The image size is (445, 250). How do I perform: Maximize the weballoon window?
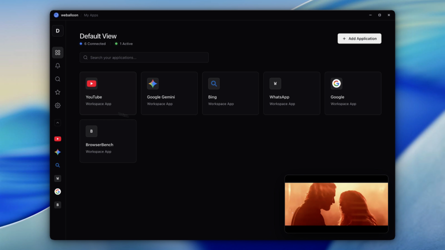pos(379,15)
